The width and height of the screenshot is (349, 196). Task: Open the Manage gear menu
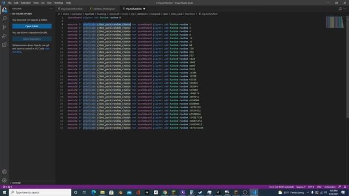click(4, 180)
